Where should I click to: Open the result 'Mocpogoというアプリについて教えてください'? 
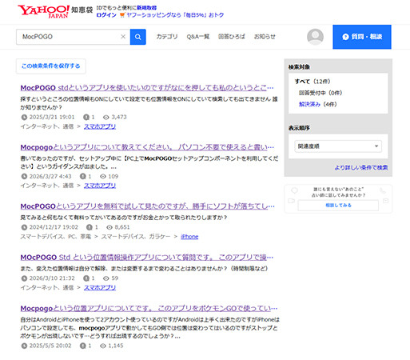(147, 147)
